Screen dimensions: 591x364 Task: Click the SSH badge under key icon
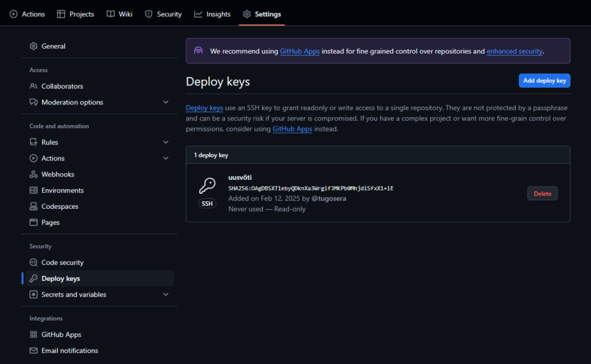point(207,204)
